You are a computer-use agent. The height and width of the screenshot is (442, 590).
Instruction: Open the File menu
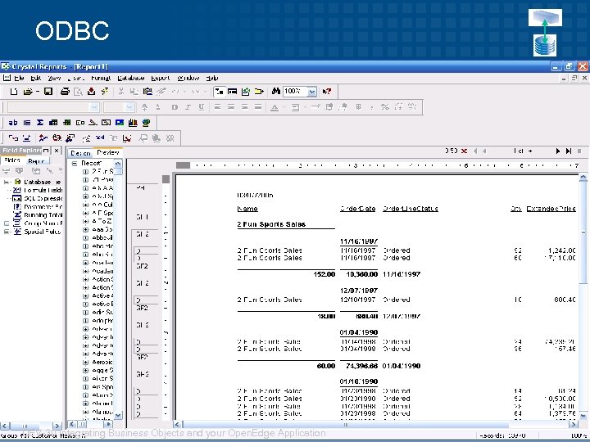[19, 79]
